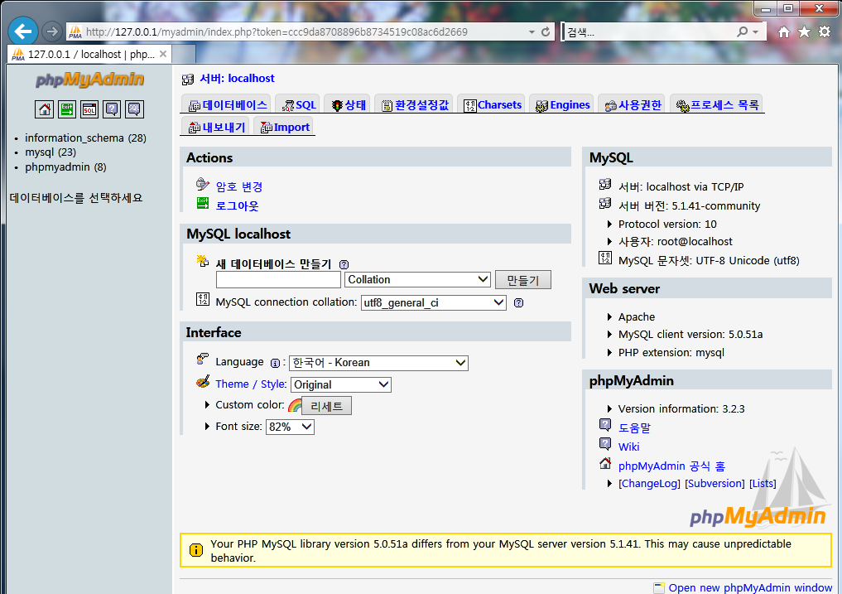The image size is (842, 594).
Task: Click the server icon beside 서버: localhost
Action: pyautogui.click(x=187, y=79)
